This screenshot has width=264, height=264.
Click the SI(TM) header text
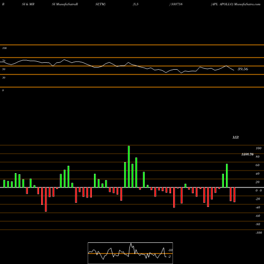(x=100, y=4)
